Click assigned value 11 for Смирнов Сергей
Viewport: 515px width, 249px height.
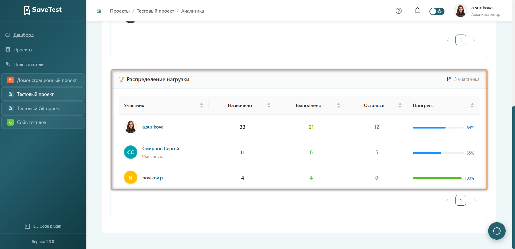[x=242, y=152]
